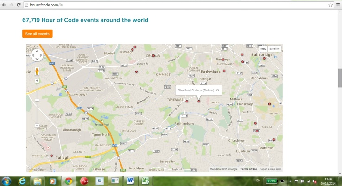The width and height of the screenshot is (342, 186).
Task: Open the Action Center flag icon
Action: point(296,181)
